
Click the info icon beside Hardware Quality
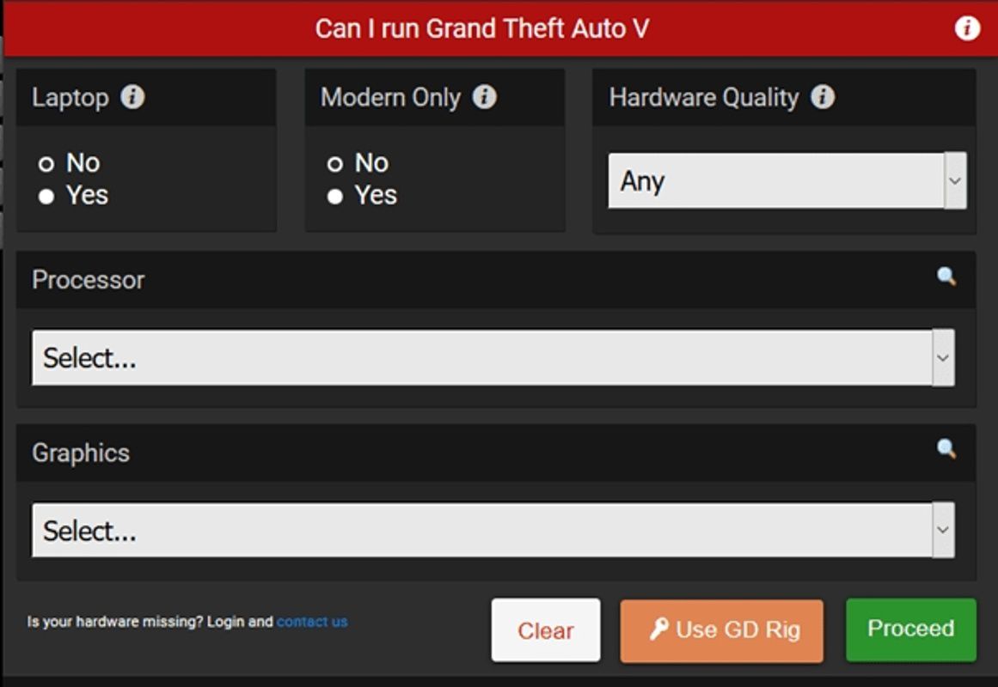point(823,97)
